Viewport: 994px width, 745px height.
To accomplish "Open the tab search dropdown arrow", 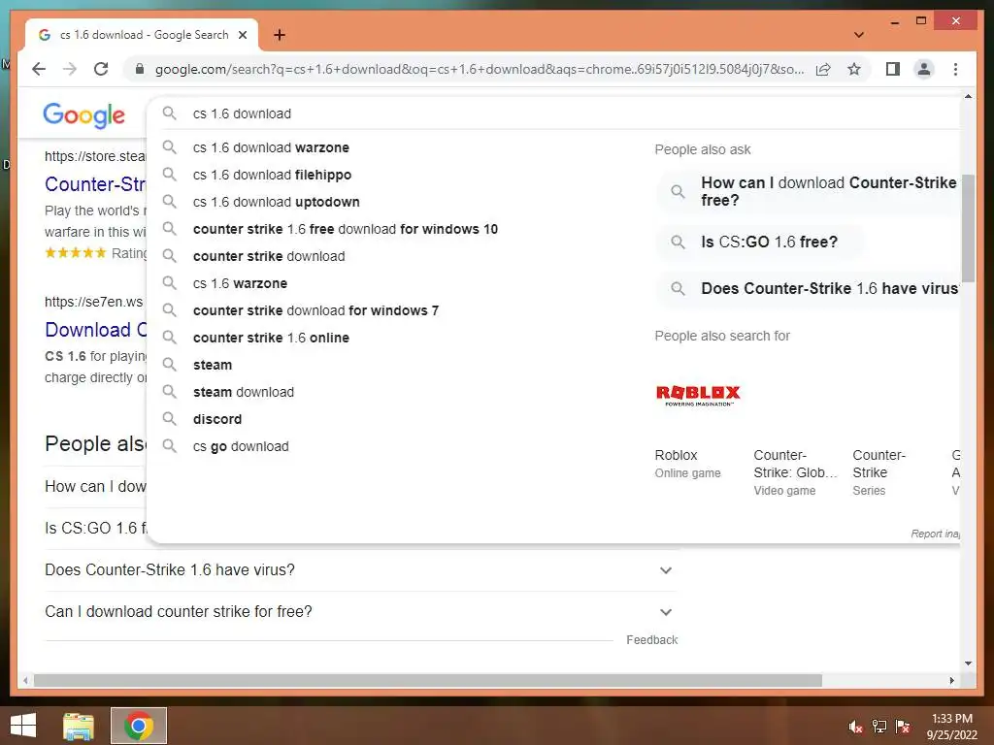I will (x=858, y=35).
